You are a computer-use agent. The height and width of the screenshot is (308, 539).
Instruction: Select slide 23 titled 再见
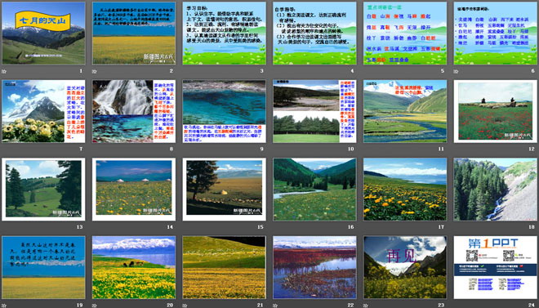click(405, 267)
